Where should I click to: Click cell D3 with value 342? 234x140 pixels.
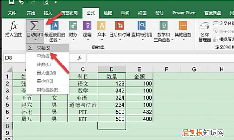click(112, 91)
